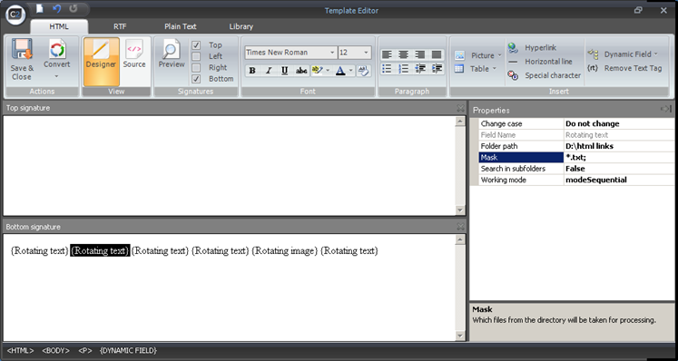Toggle the Bottom signature checkbox
Image resolution: width=678 pixels, height=361 pixels.
196,79
